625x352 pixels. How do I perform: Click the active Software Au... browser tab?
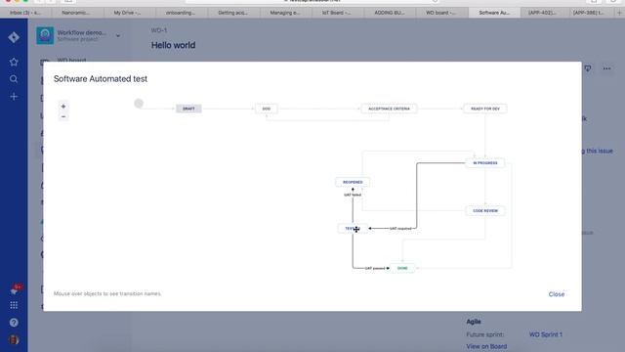coord(494,13)
